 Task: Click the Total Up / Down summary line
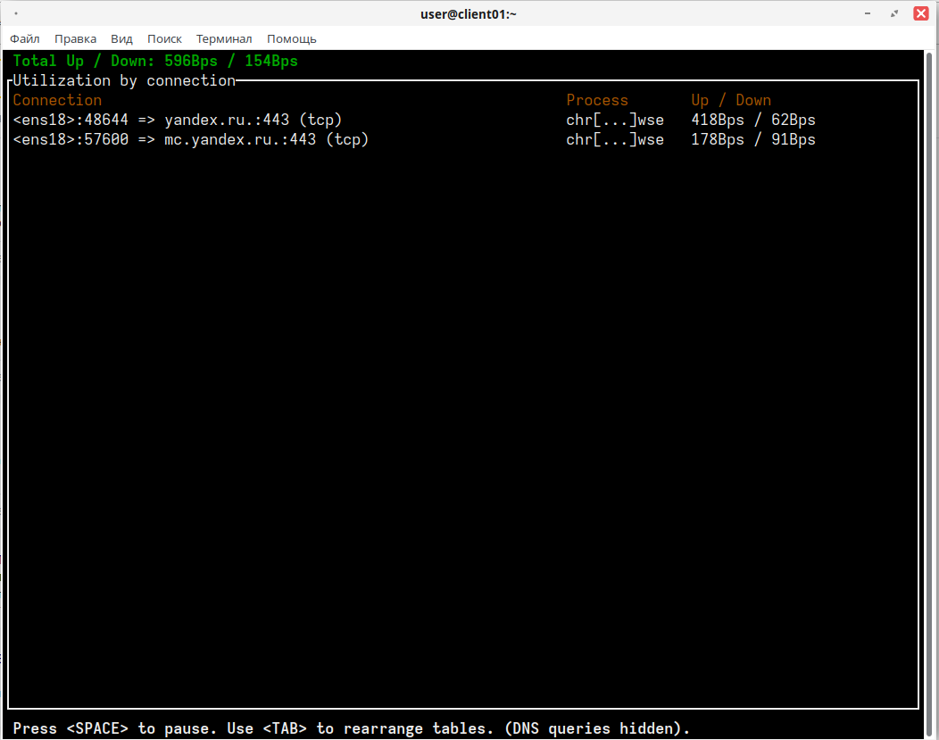click(155, 61)
